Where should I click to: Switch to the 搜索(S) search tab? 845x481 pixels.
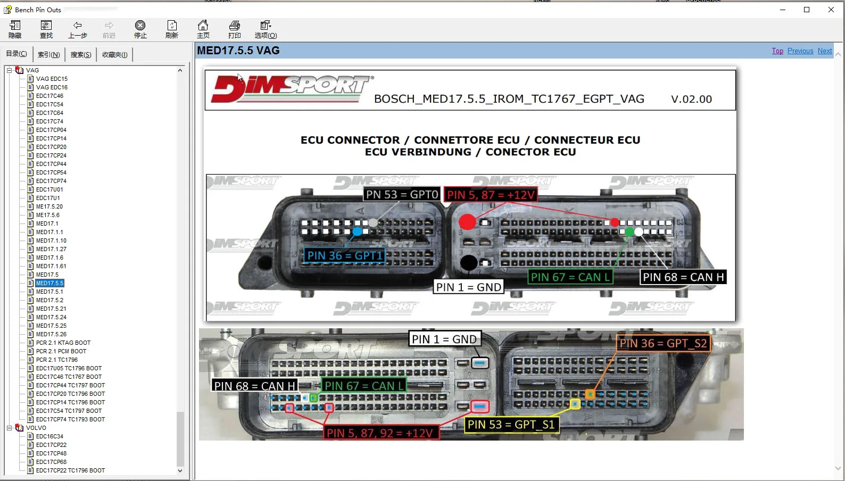click(81, 54)
